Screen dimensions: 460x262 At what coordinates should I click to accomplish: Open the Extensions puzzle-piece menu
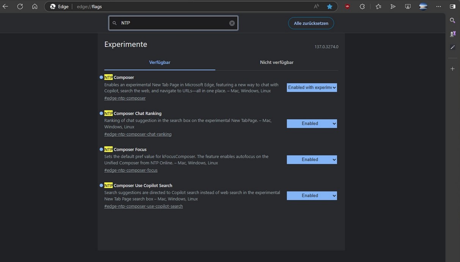[362, 6]
